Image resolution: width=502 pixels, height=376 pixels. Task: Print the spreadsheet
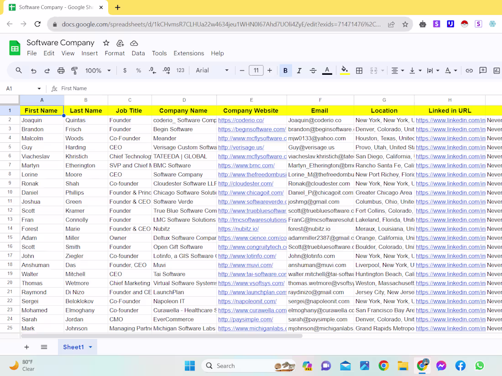coord(61,71)
